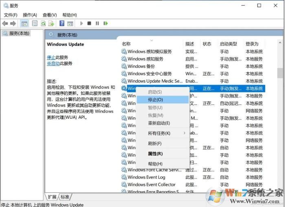Select the Windows 备份 row
The height and width of the screenshot is (207, 286).
click(x=192, y=66)
